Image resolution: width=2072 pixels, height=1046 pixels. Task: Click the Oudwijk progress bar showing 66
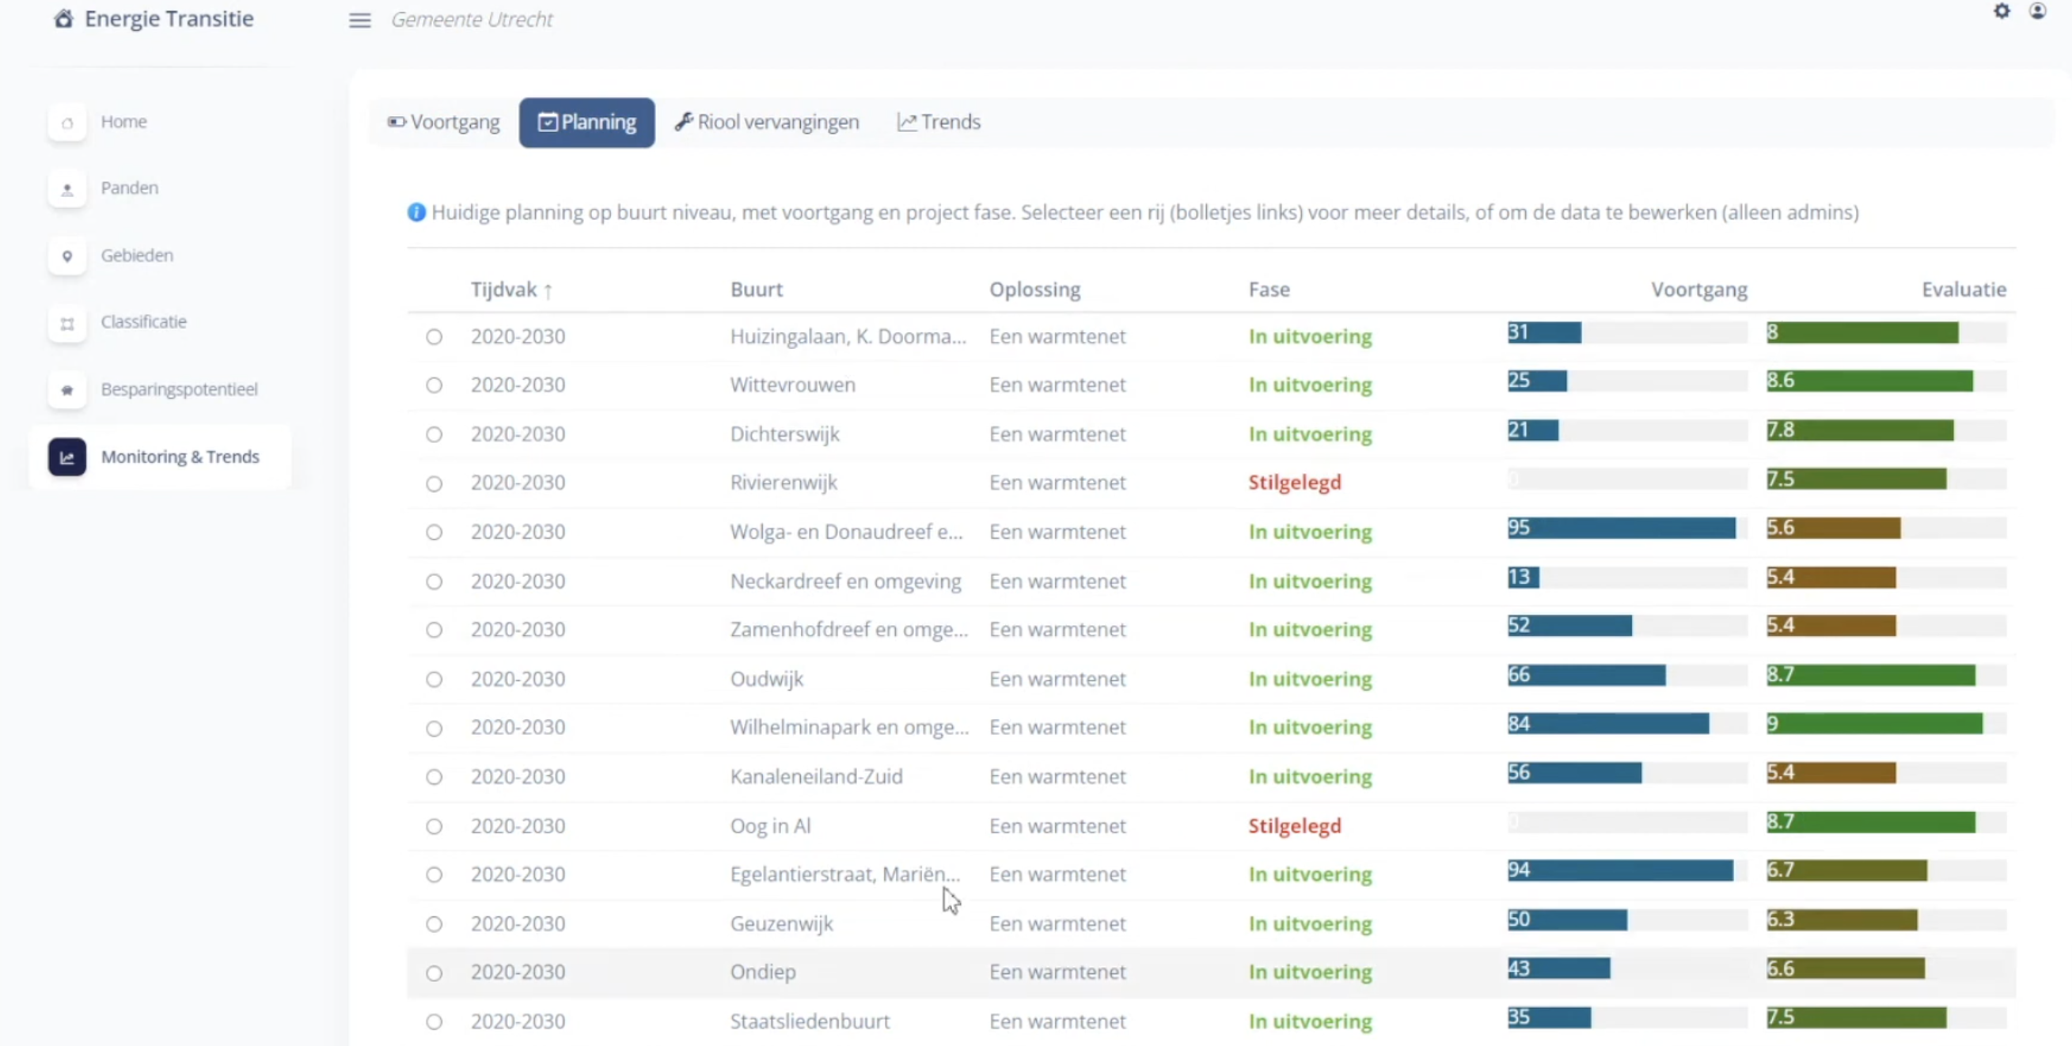coord(1586,675)
